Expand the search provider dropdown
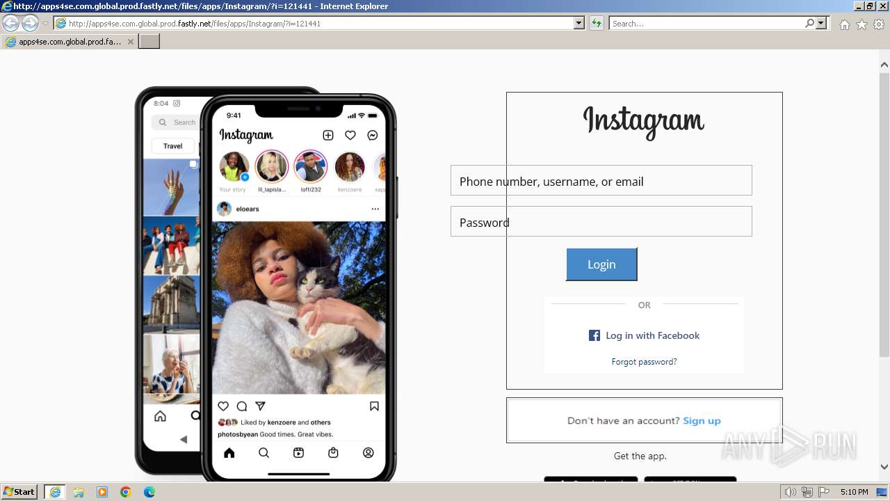The image size is (890, 501). coord(822,24)
